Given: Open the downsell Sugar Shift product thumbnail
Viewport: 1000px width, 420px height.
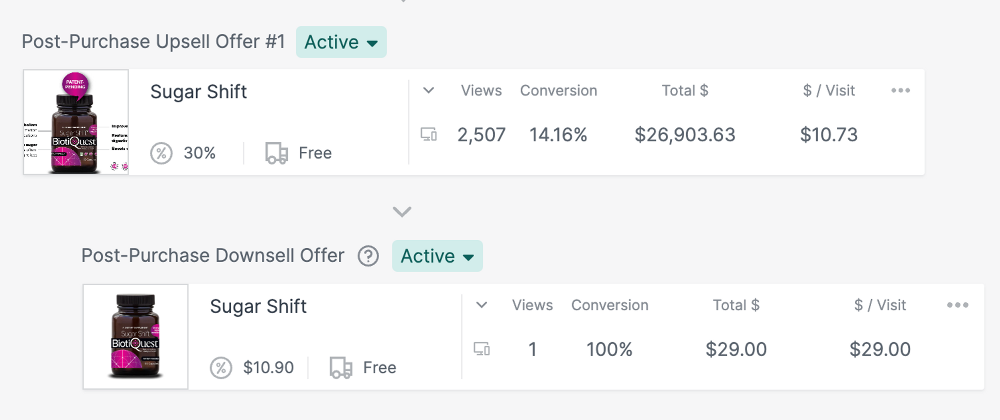Looking at the screenshot, I should [x=135, y=337].
